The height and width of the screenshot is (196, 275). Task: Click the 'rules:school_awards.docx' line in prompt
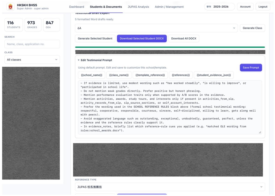[102, 130]
